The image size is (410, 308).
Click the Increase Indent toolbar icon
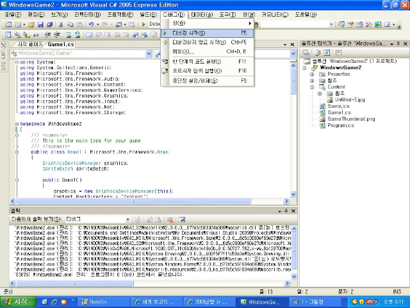coord(57,35)
